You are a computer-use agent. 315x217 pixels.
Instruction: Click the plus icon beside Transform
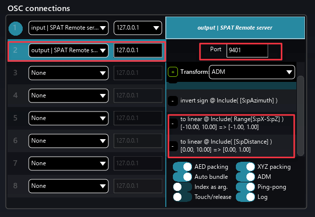tap(173, 72)
